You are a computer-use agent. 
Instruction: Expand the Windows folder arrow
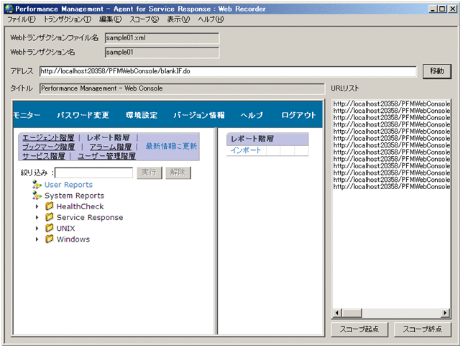click(37, 239)
